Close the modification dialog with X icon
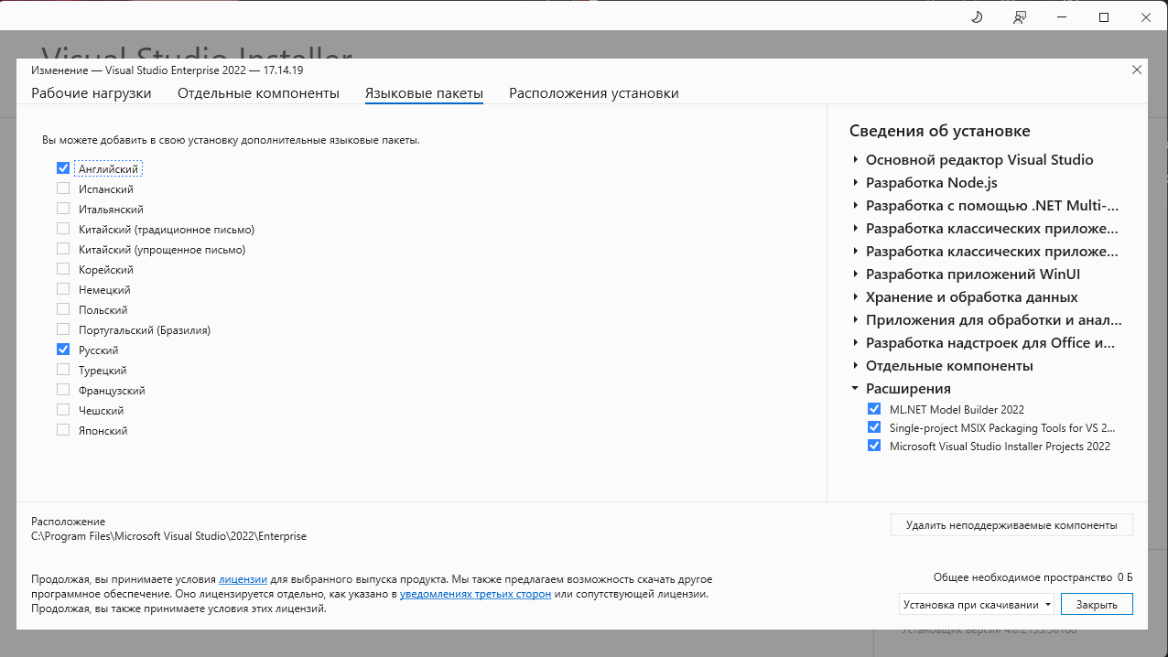Screen dimensions: 1168x657 (1137, 70)
